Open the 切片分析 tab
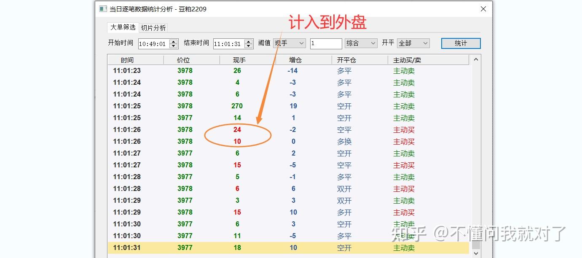The height and width of the screenshot is (258, 582). pos(153,28)
